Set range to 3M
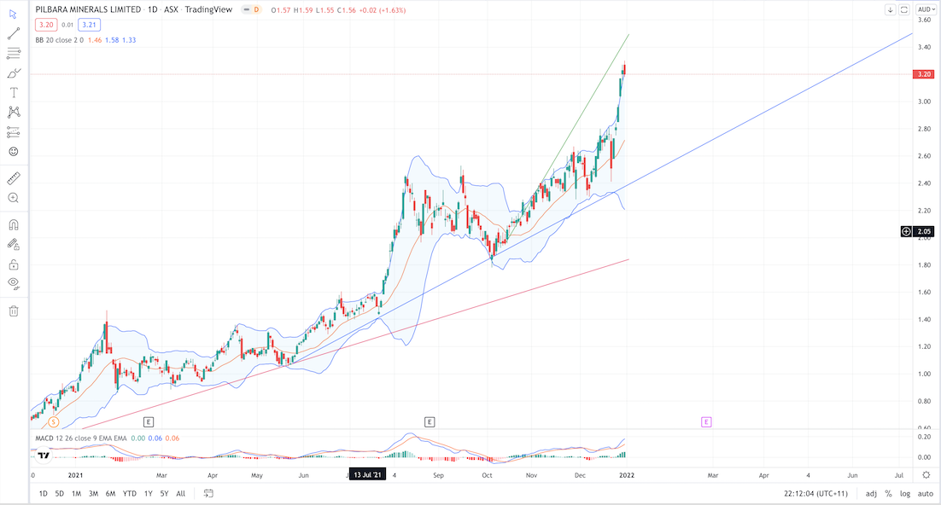The image size is (941, 505). pos(94,494)
